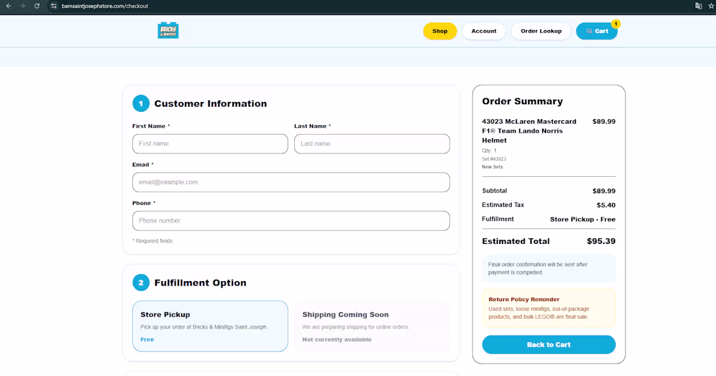Click the '* Required fields' note
The width and height of the screenshot is (716, 376).
coord(152,241)
